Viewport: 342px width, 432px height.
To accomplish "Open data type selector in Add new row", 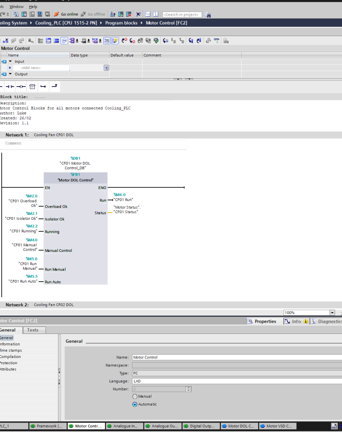I will (x=106, y=68).
